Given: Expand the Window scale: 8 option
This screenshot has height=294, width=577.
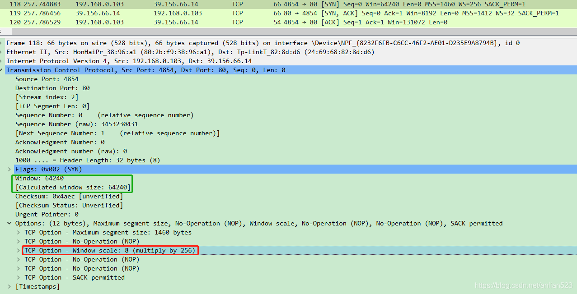Looking at the screenshot, I should pyautogui.click(x=19, y=250).
